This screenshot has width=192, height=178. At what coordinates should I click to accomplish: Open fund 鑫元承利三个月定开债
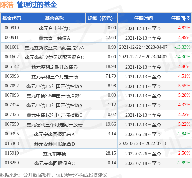(x=55, y=77)
